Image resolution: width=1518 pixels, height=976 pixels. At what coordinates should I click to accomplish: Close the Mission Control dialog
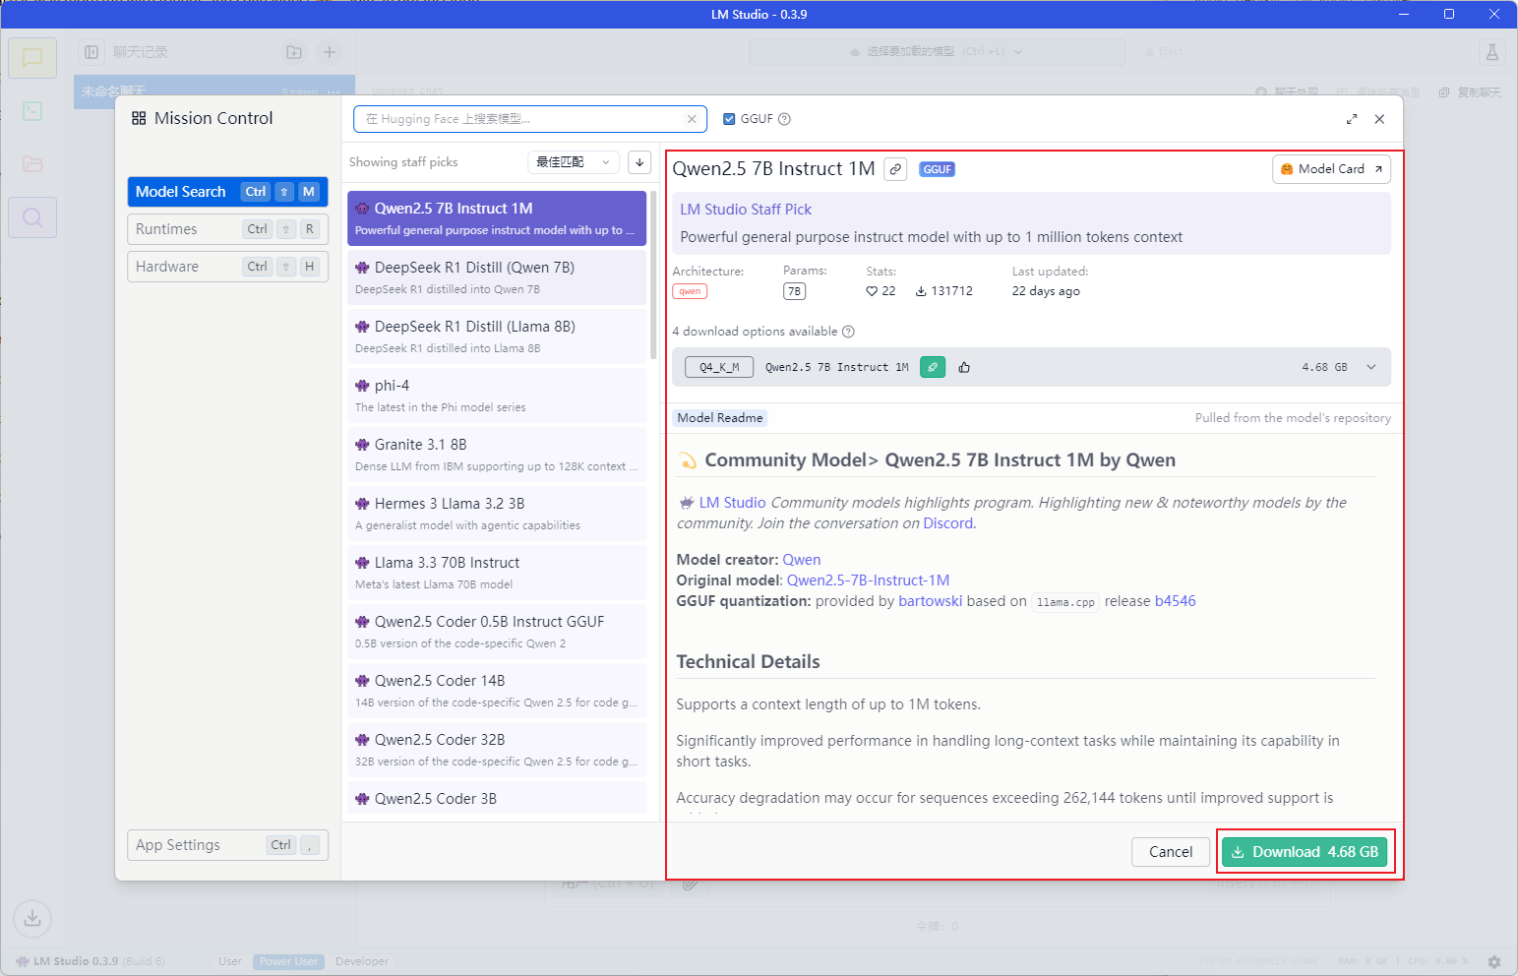click(1379, 119)
